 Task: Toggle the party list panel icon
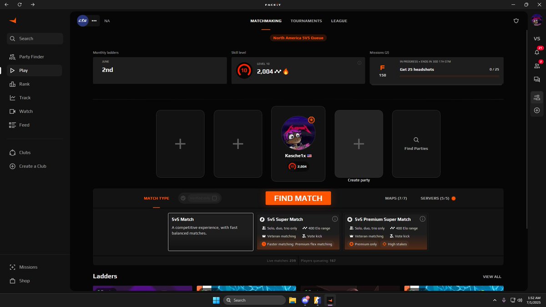click(x=537, y=97)
